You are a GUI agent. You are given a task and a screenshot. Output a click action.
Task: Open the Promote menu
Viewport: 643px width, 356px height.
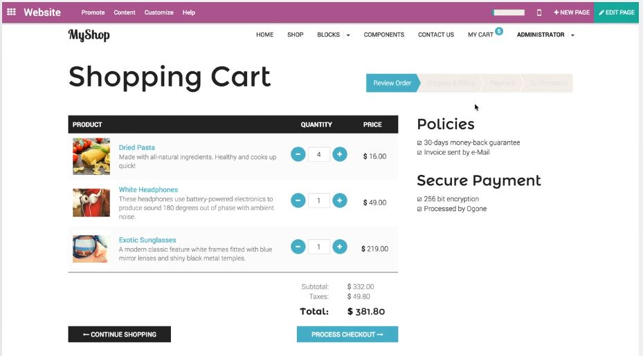click(93, 12)
